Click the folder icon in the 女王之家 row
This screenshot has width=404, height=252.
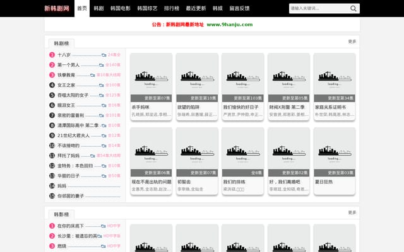102,85
